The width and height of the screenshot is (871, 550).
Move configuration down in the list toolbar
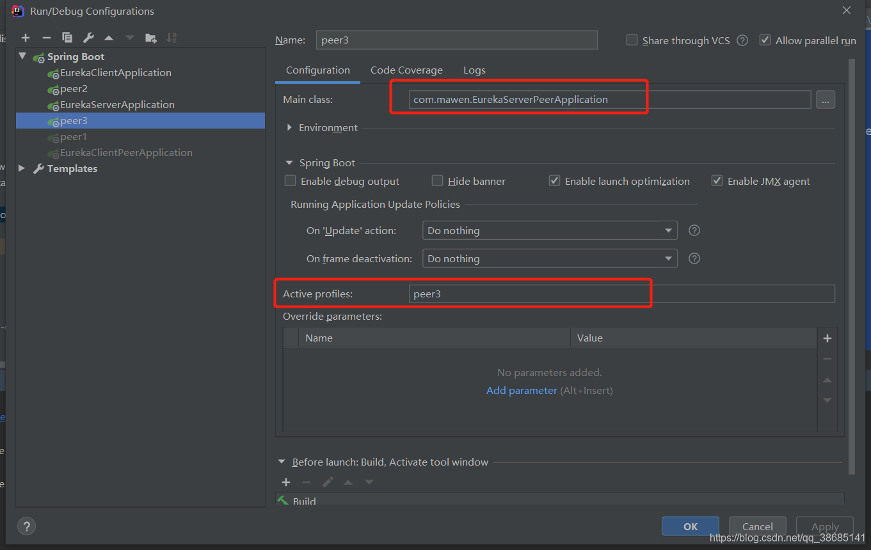click(x=130, y=38)
